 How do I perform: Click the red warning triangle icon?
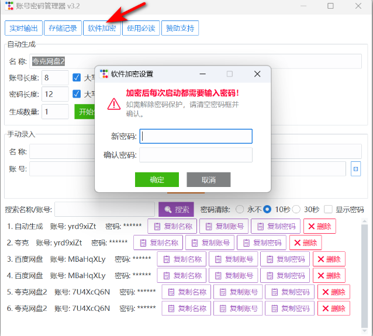pyautogui.click(x=114, y=104)
